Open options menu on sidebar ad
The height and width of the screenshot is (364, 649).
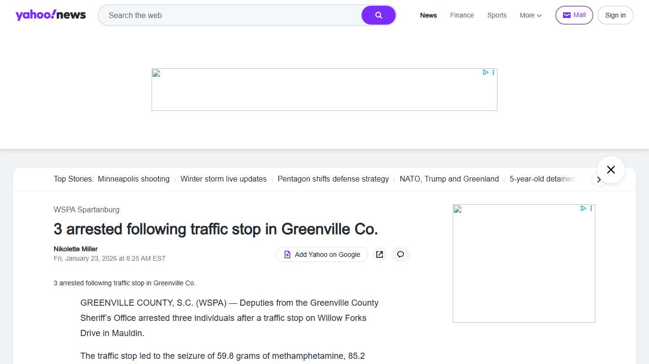(592, 209)
